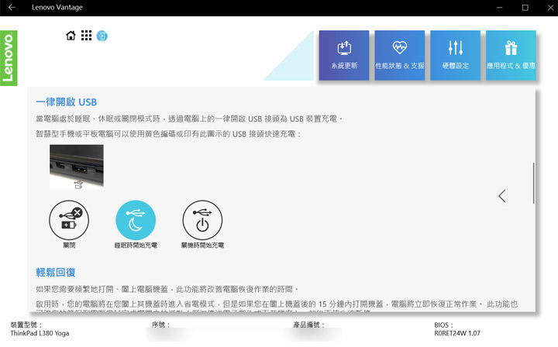The height and width of the screenshot is (347, 558).
Task: Click the blue circular icon beside grid
Action: coord(102,36)
